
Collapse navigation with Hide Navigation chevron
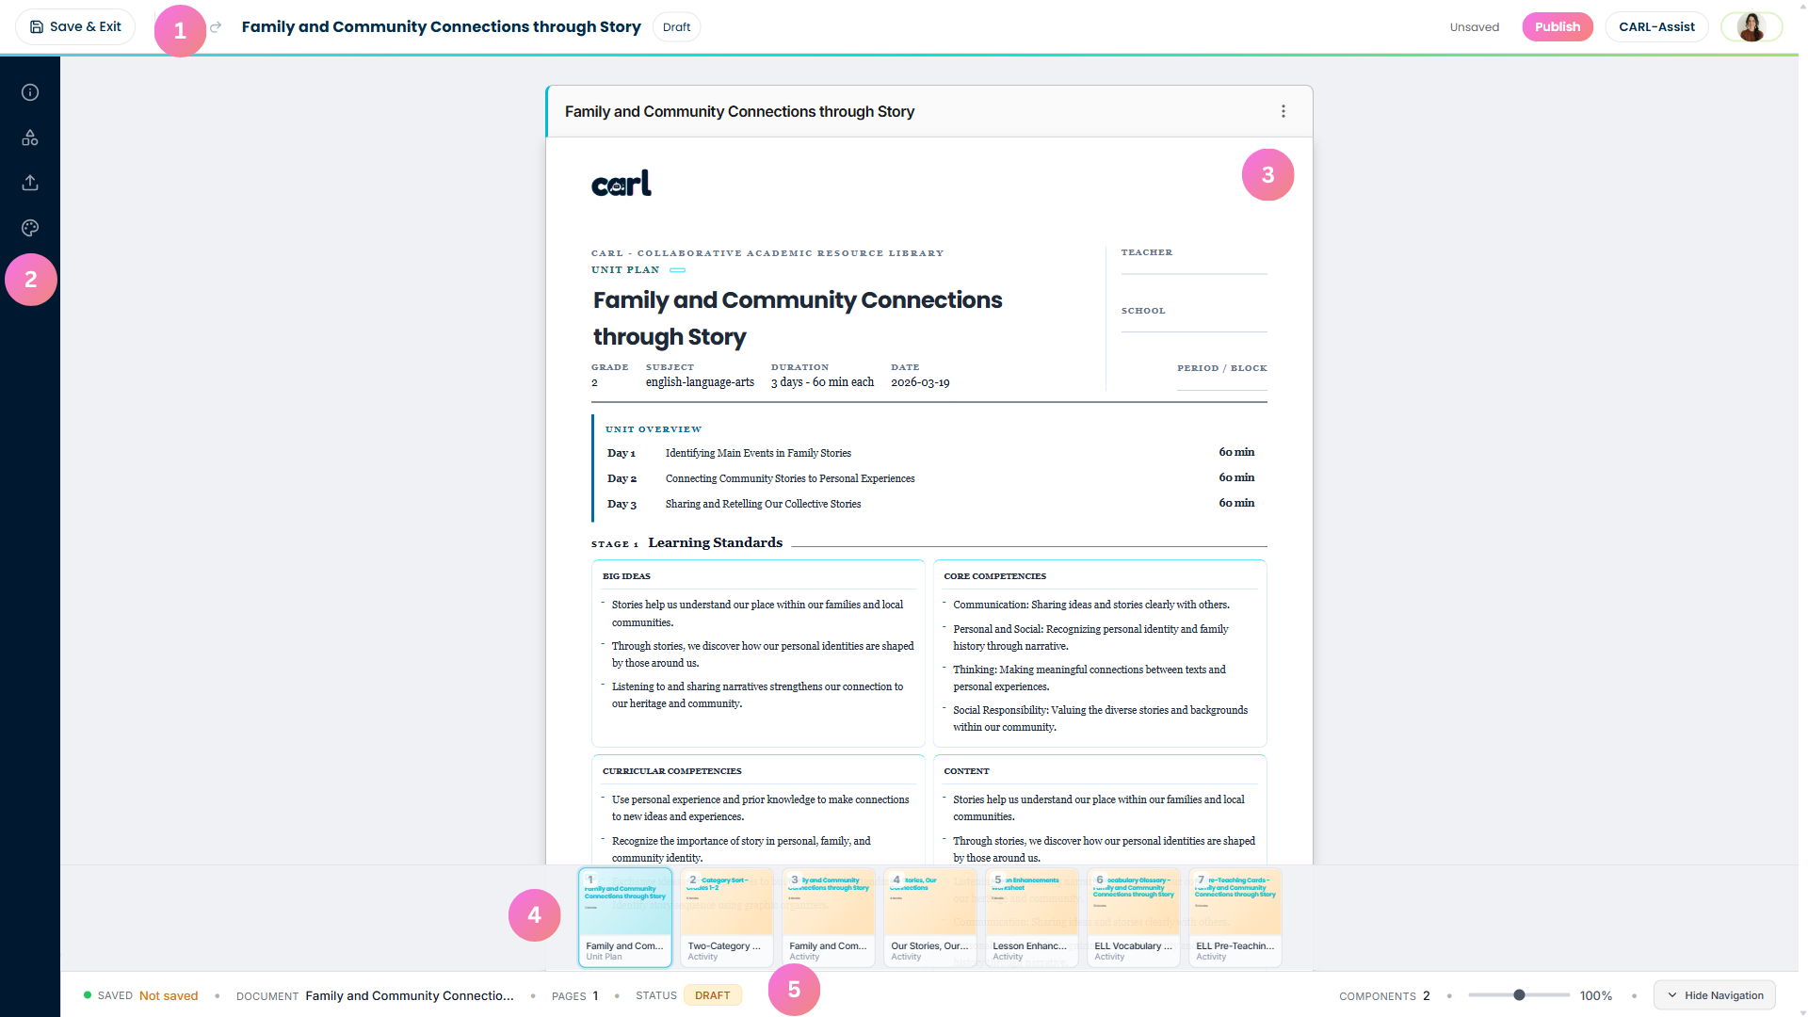pyautogui.click(x=1672, y=995)
